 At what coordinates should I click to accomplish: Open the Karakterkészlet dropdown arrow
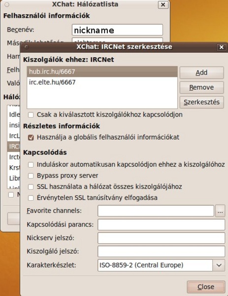[x=219, y=265]
